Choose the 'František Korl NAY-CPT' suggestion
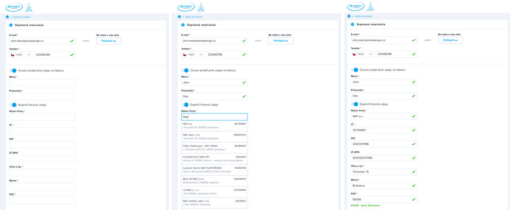 (214, 159)
